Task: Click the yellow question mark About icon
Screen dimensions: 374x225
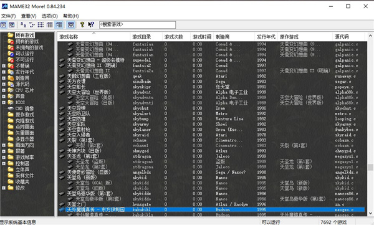Action: (82, 24)
